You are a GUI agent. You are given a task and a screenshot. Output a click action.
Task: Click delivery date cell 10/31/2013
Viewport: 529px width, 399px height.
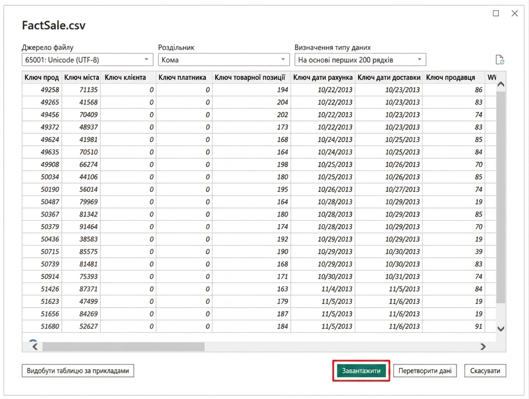pos(389,277)
